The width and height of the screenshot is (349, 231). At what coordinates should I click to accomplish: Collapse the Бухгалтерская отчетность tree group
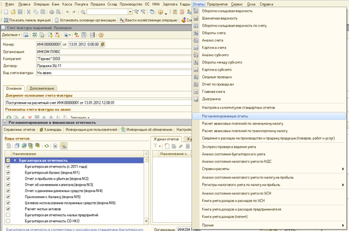[15, 160]
